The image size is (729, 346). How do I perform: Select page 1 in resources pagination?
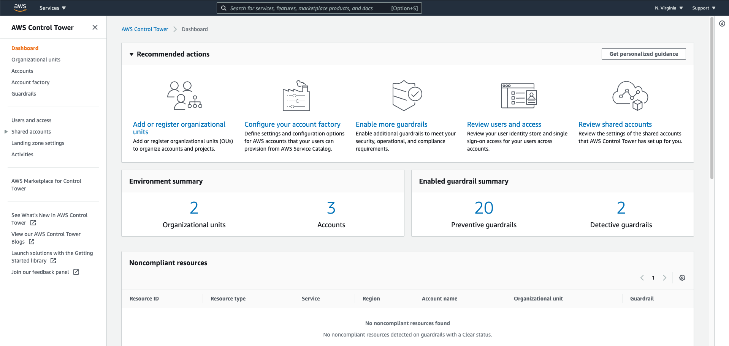coord(653,278)
